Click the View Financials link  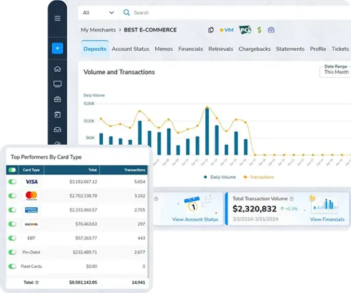coord(327,219)
